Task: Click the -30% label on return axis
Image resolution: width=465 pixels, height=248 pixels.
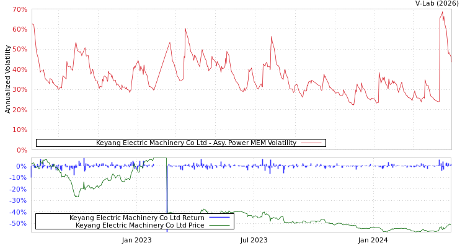Action: coord(18,201)
